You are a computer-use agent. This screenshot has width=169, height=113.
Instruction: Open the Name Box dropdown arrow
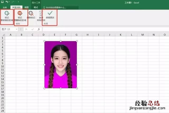16,29
